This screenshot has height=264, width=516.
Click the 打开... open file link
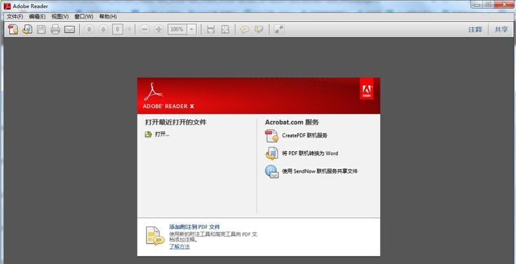[x=163, y=134]
